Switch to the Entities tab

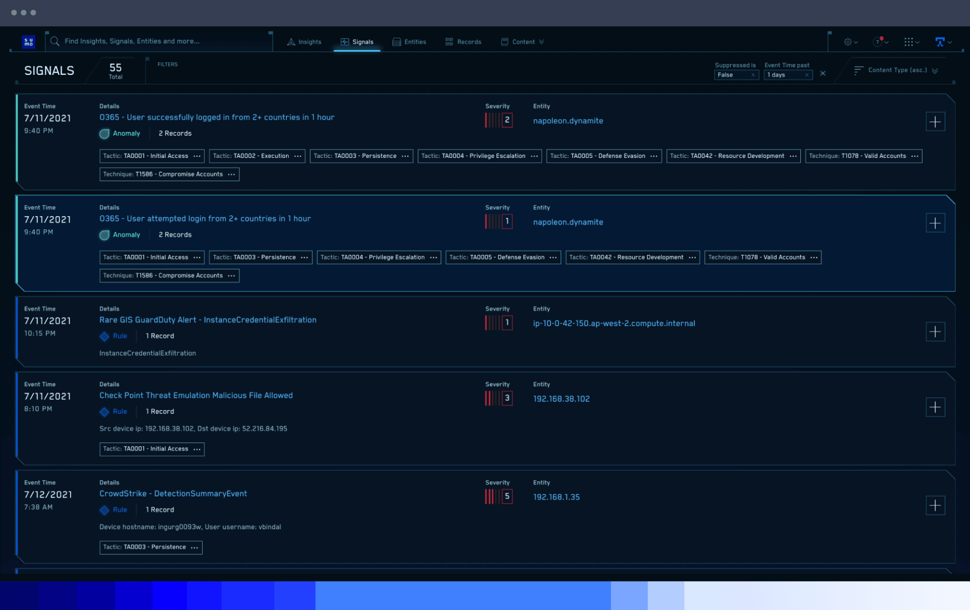pos(410,42)
